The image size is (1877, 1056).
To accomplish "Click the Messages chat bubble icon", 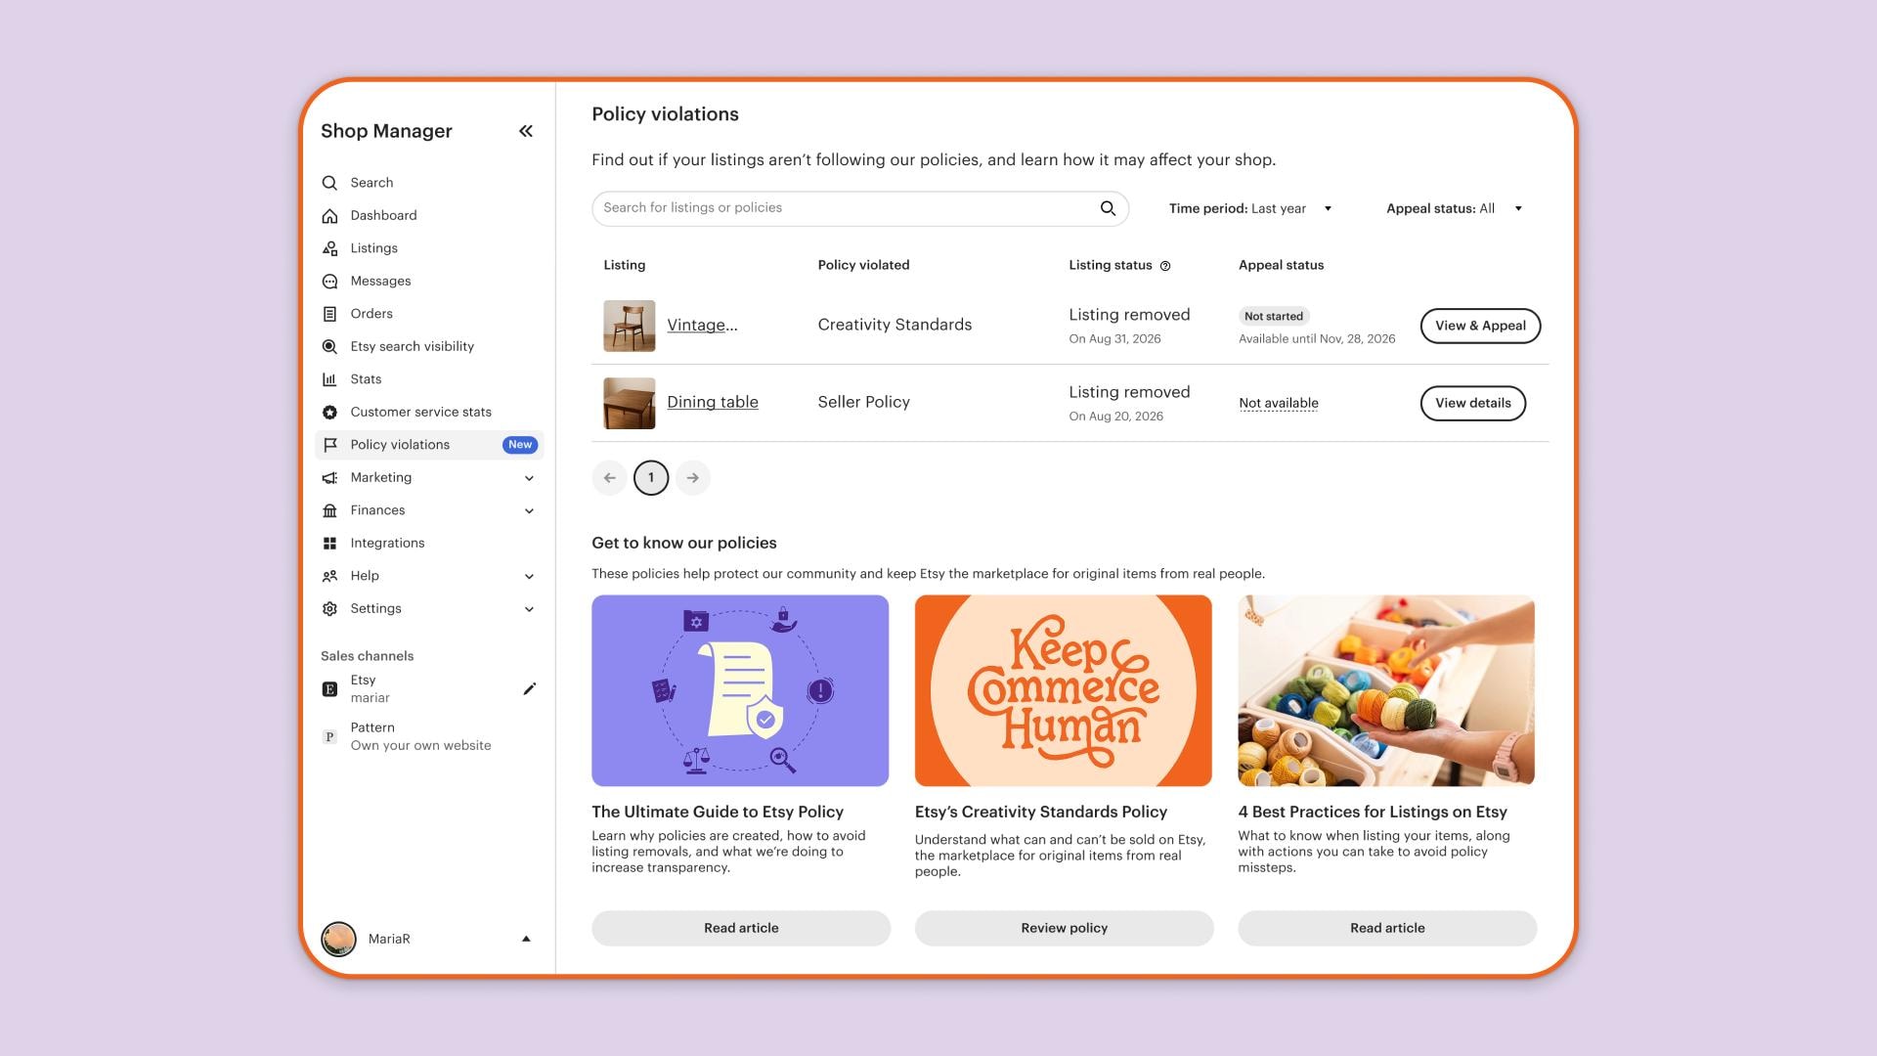I will [x=329, y=282].
